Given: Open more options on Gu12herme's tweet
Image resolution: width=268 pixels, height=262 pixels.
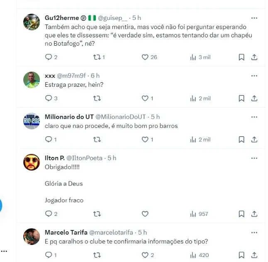Looking at the screenshot, I should (254, 18).
